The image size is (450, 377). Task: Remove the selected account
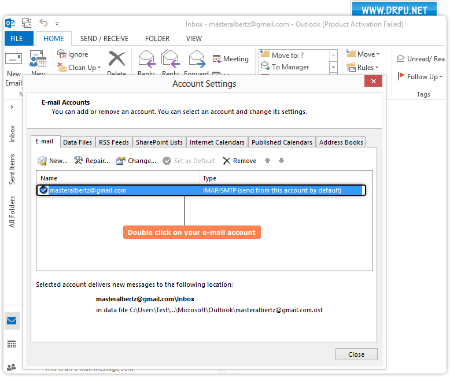coord(239,161)
